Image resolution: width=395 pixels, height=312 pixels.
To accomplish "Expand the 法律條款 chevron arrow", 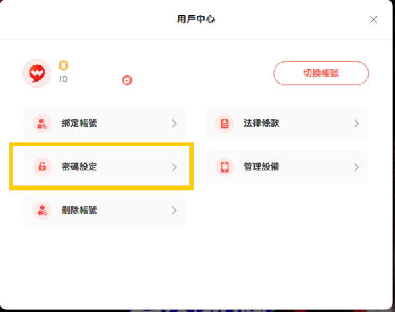I will tap(356, 123).
